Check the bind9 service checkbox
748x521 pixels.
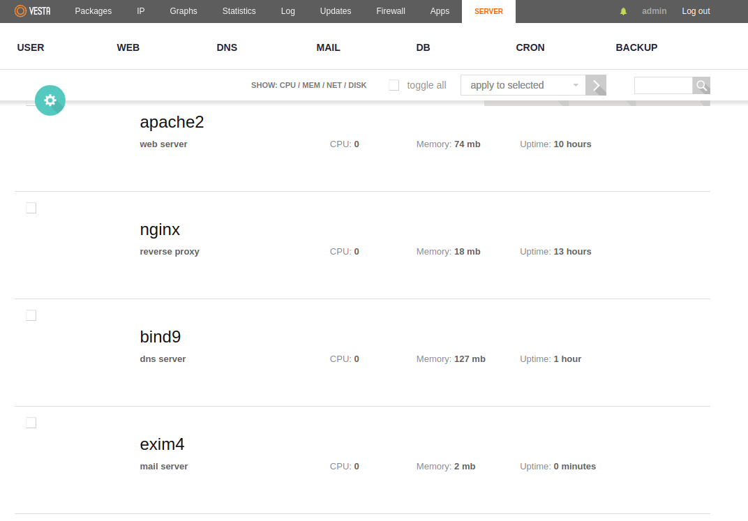point(31,315)
